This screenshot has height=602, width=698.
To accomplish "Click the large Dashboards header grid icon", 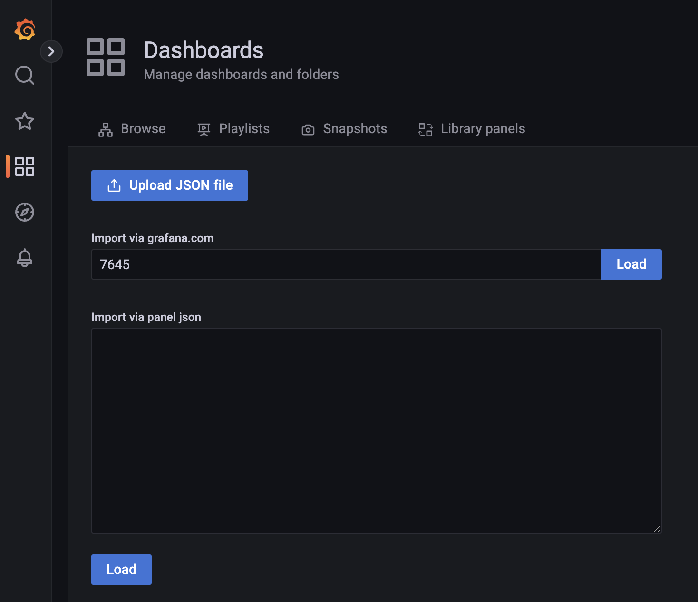I will tap(106, 57).
